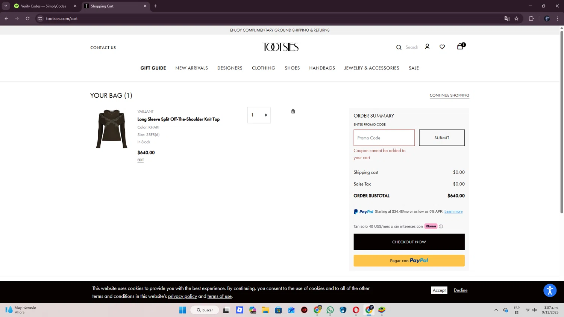Open the ESP language indicator in tray
Image resolution: width=564 pixels, height=317 pixels.
coord(517,310)
